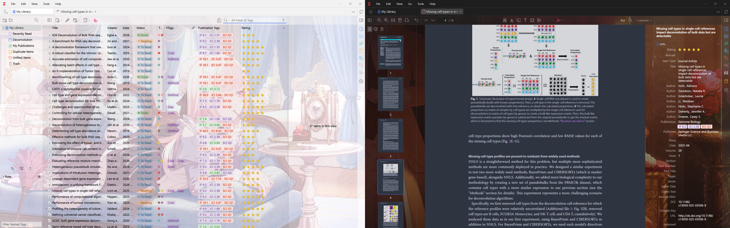The image size is (730, 228).
Task: Toggle the context pane icon in reader window
Action: point(726,21)
